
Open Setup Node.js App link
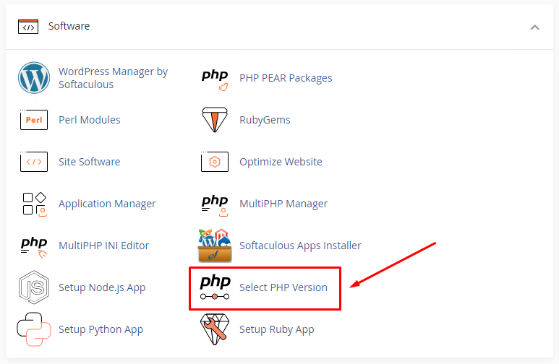[102, 287]
